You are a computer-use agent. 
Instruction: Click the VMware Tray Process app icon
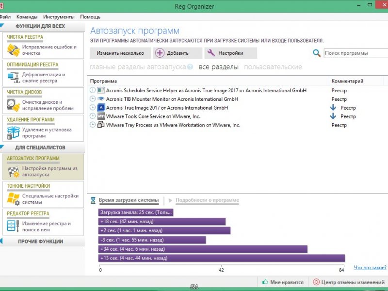pyautogui.click(x=101, y=125)
